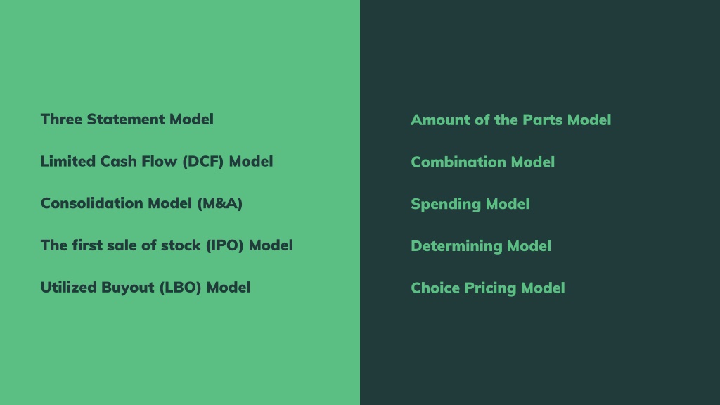Click the Consolidation Model text

[x=141, y=203]
